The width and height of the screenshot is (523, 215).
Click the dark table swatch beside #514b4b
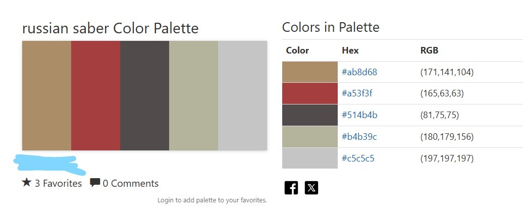point(309,115)
